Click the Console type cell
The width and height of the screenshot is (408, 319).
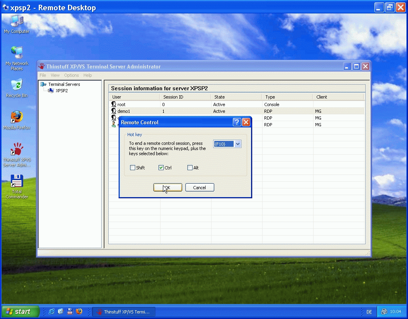(272, 104)
